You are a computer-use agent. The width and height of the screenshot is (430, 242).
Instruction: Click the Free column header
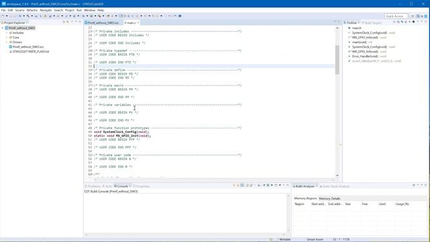point(364,204)
